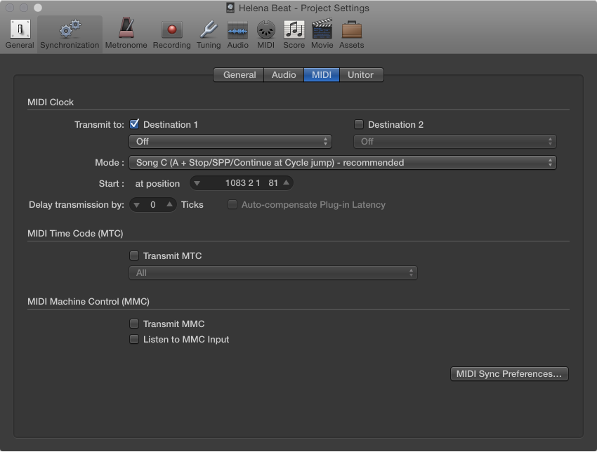Open the General settings icon
Viewport: 597px width, 452px height.
pos(19,32)
